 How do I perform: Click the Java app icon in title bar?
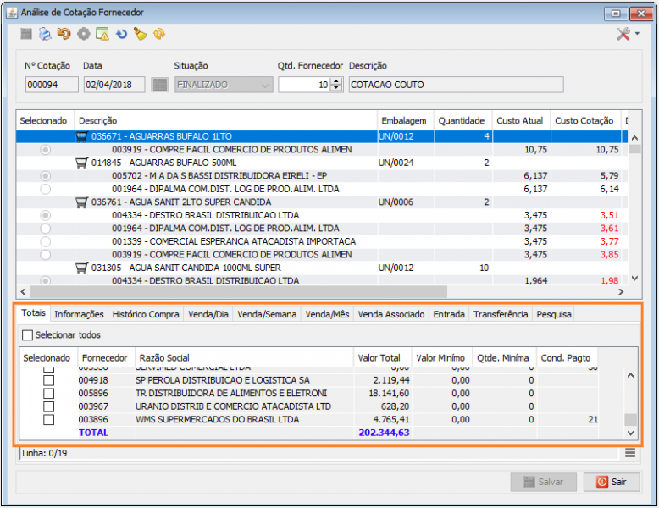pyautogui.click(x=12, y=13)
